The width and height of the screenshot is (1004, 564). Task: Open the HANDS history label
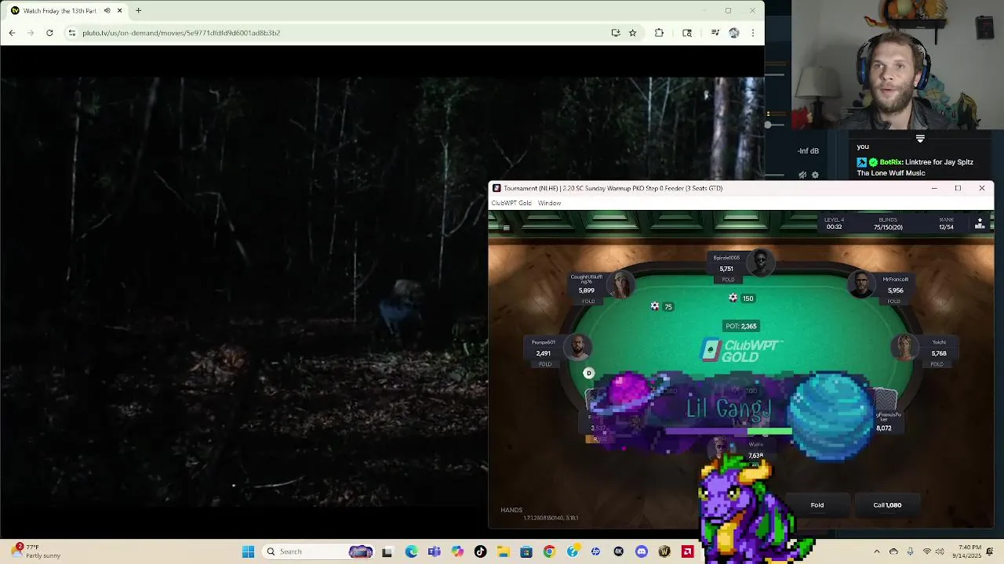point(511,510)
